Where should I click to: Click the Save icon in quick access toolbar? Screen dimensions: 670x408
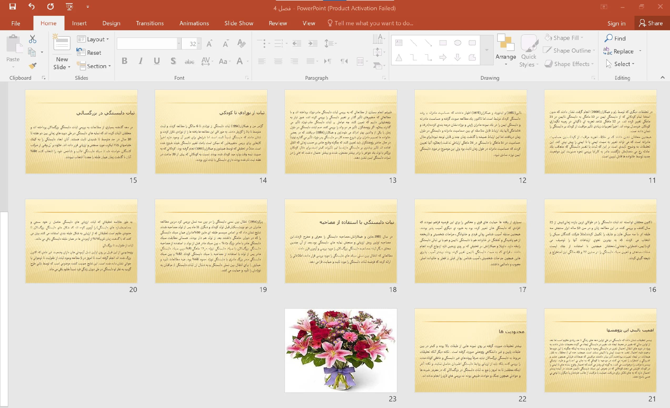point(13,7)
